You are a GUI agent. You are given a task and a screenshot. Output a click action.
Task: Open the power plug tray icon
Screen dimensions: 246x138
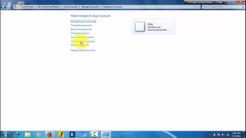pos(214,135)
